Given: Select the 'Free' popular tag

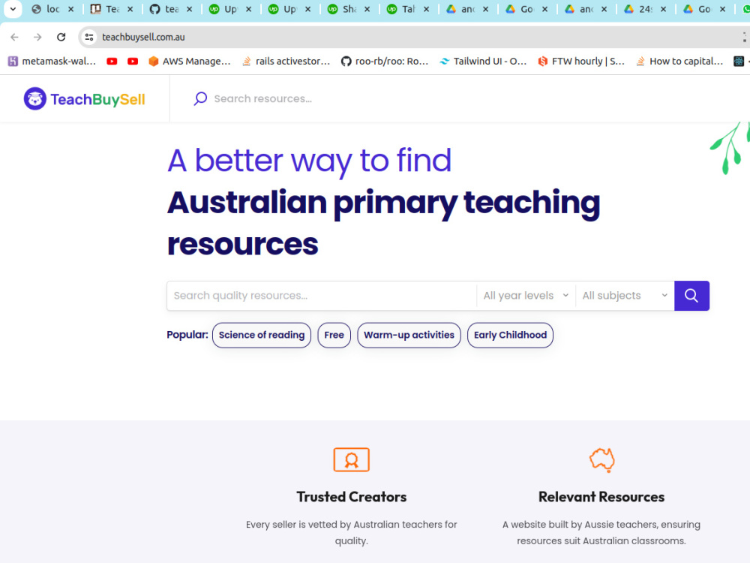Looking at the screenshot, I should coord(334,335).
